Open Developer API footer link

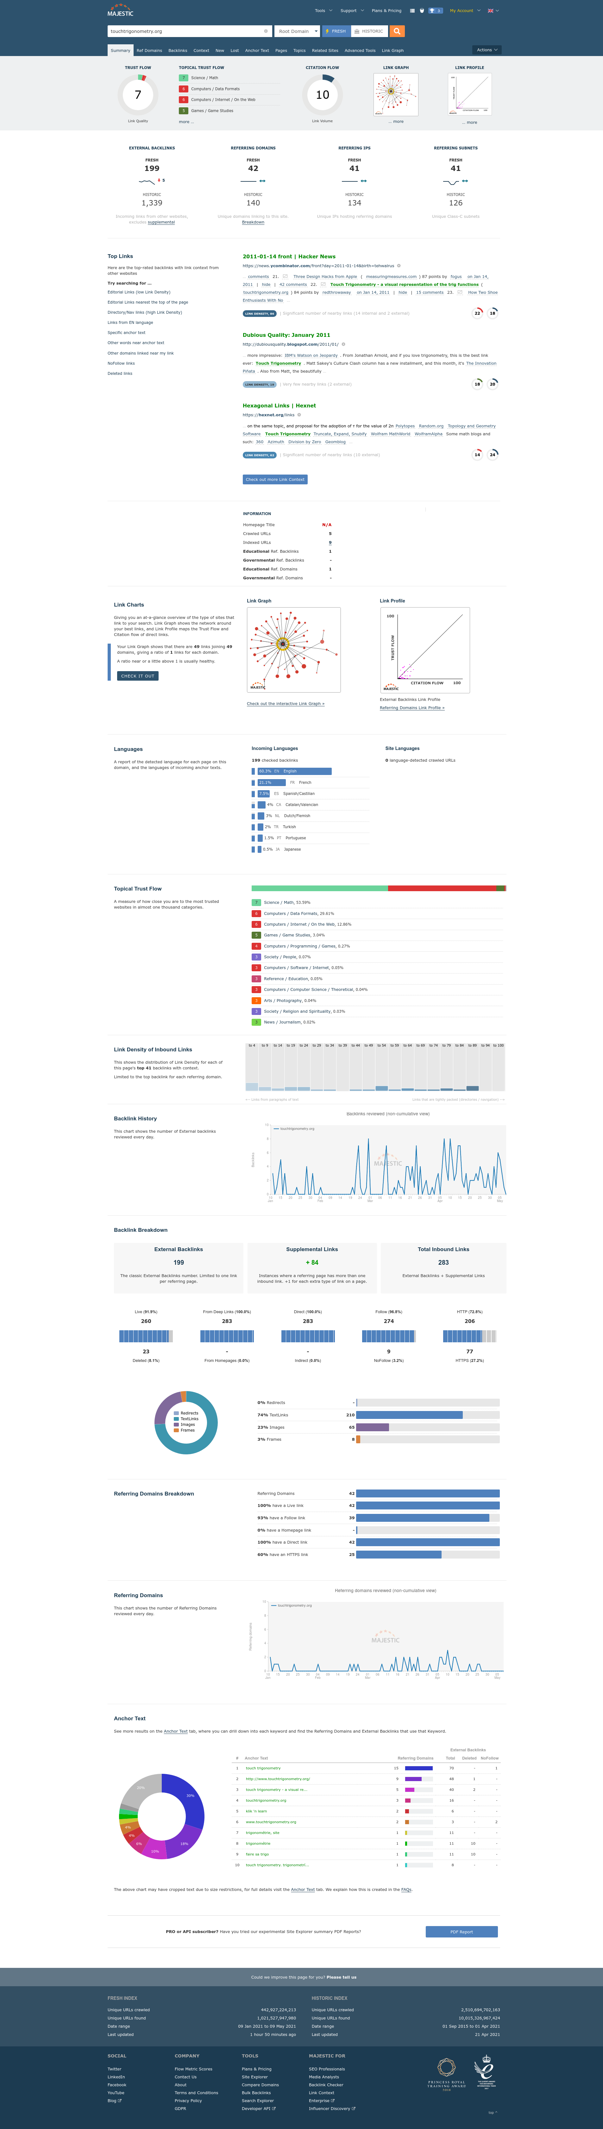[x=259, y=2108]
